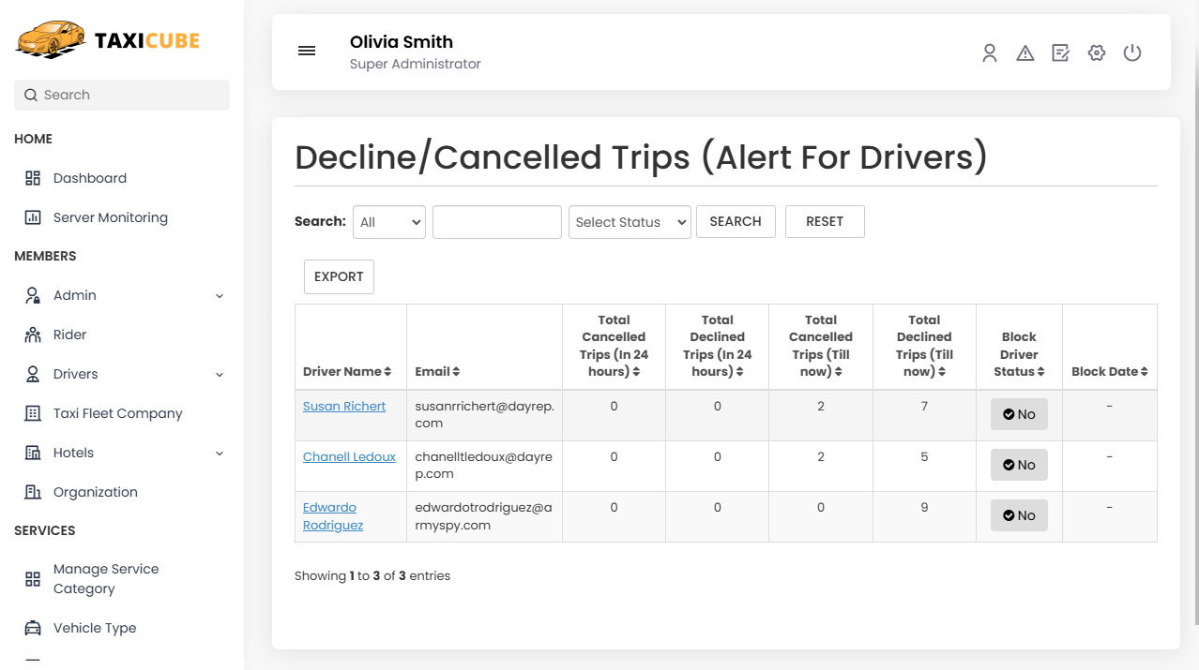
Task: Open the user profile icon in header
Action: click(x=989, y=53)
